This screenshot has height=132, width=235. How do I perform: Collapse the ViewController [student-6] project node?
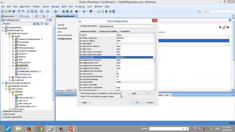click(3, 83)
